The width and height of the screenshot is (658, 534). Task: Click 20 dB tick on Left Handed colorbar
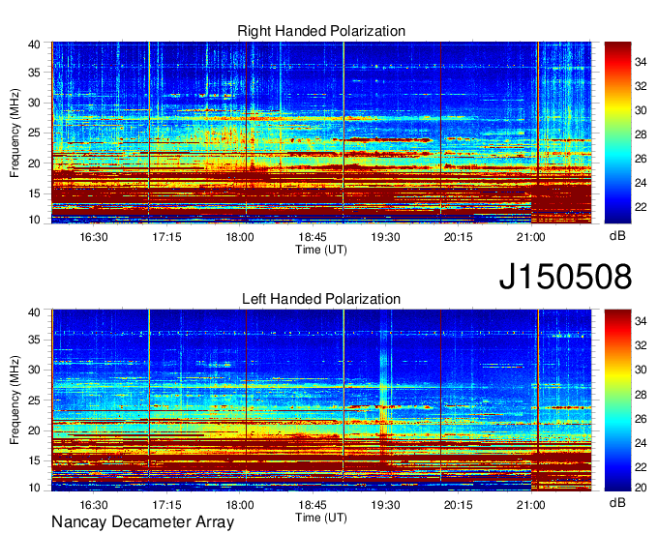[x=641, y=488]
